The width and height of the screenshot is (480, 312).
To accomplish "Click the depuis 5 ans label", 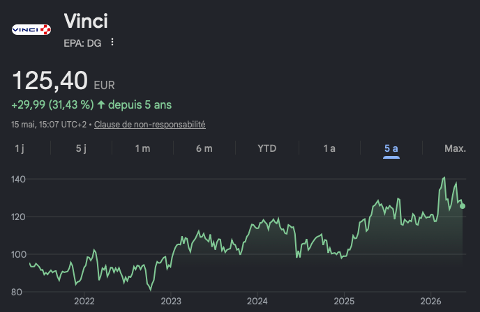I will point(140,105).
